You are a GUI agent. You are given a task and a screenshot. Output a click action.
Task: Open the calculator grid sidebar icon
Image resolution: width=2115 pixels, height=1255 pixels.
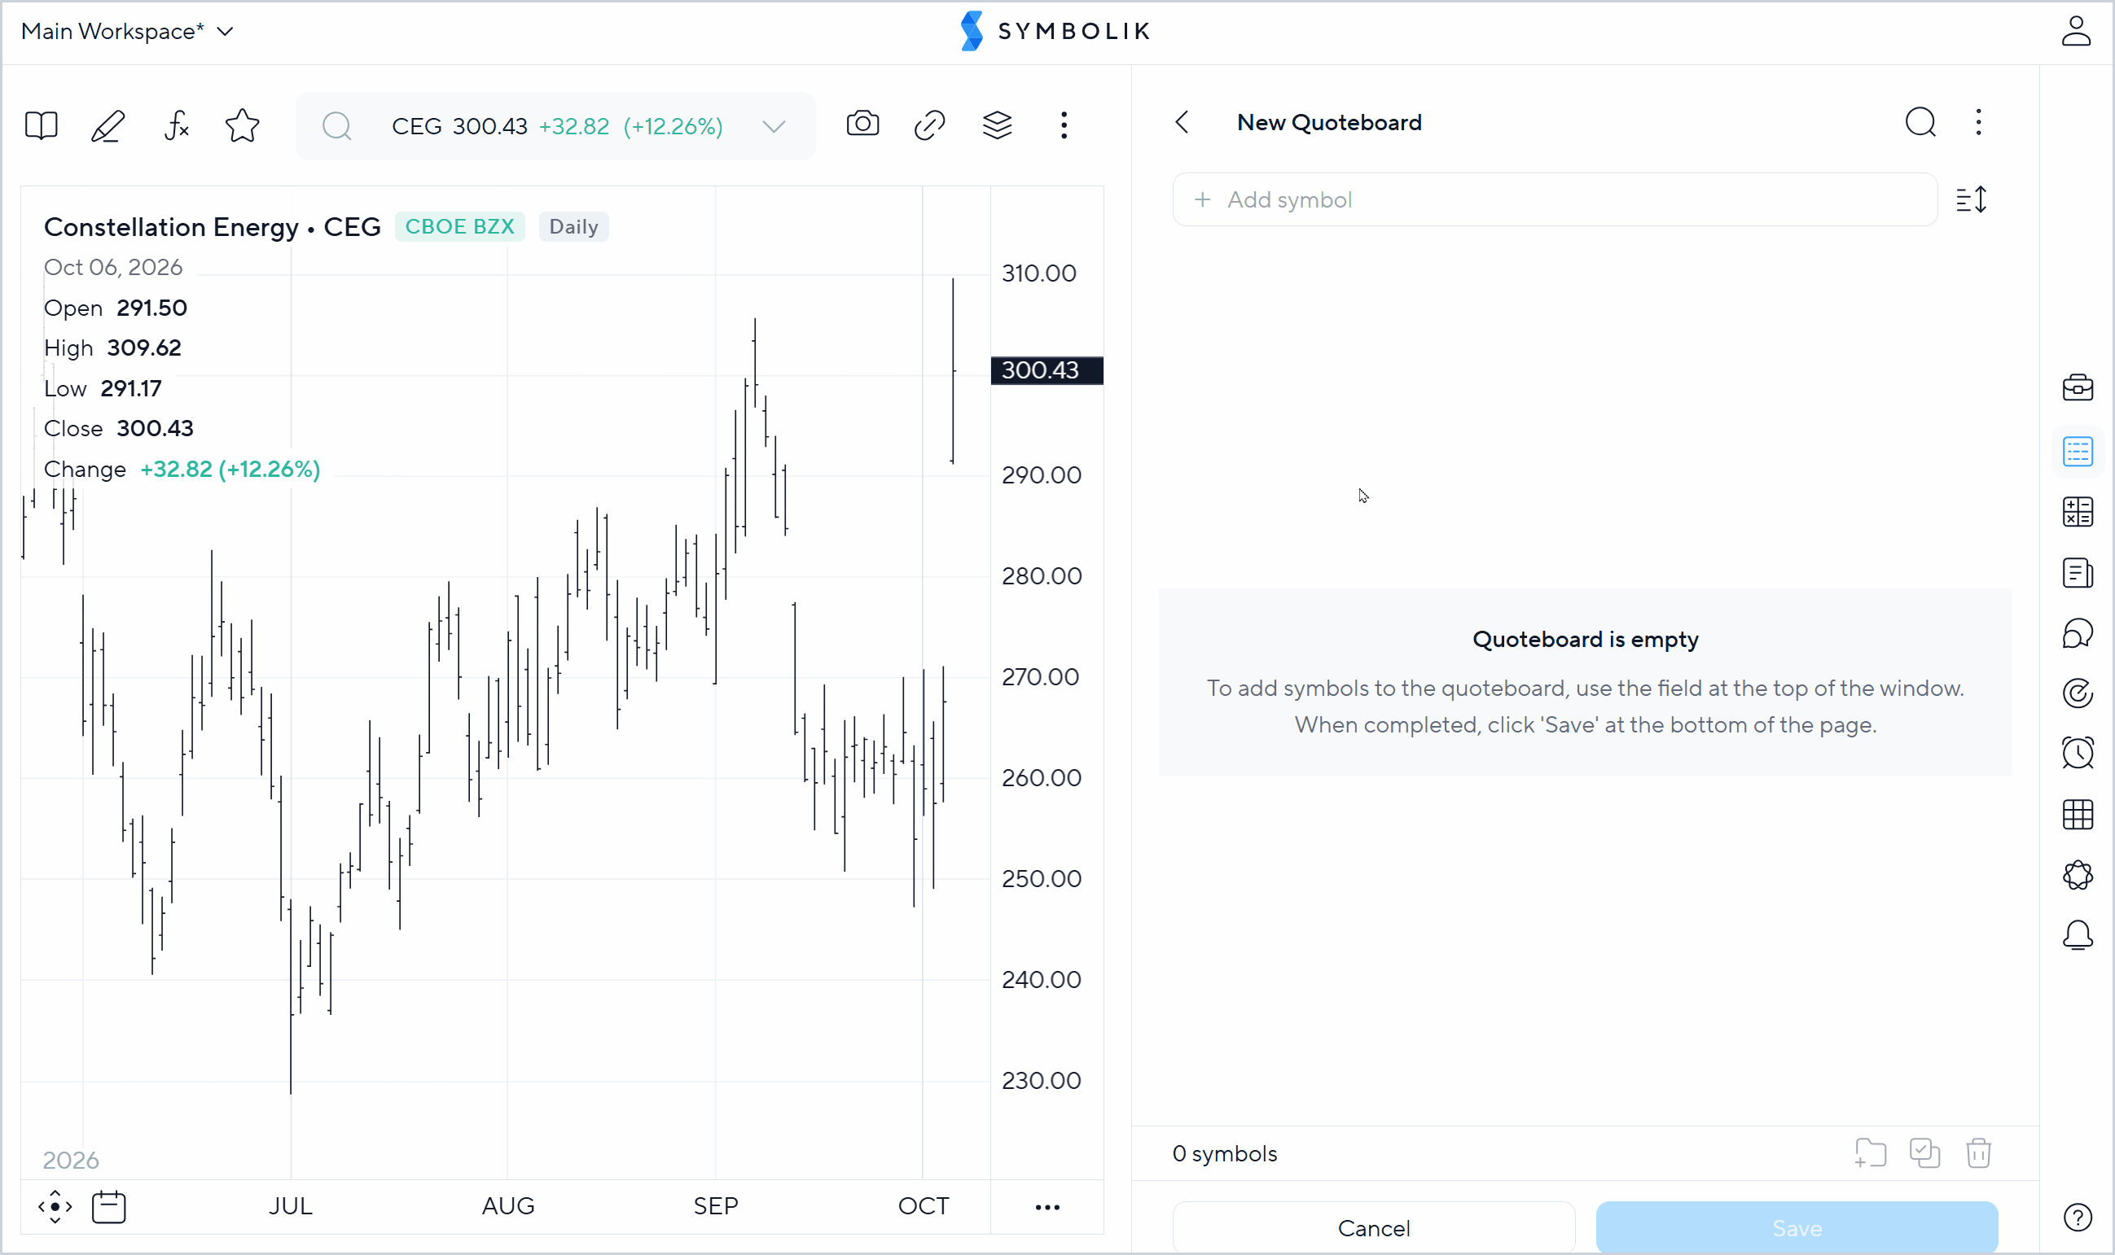(2078, 513)
